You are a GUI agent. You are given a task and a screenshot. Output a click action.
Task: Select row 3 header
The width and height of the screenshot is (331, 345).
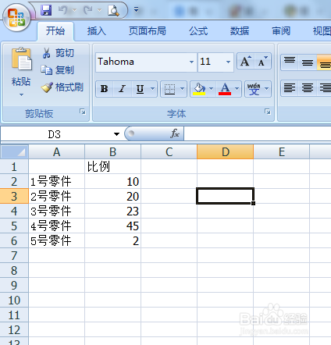coord(14,196)
